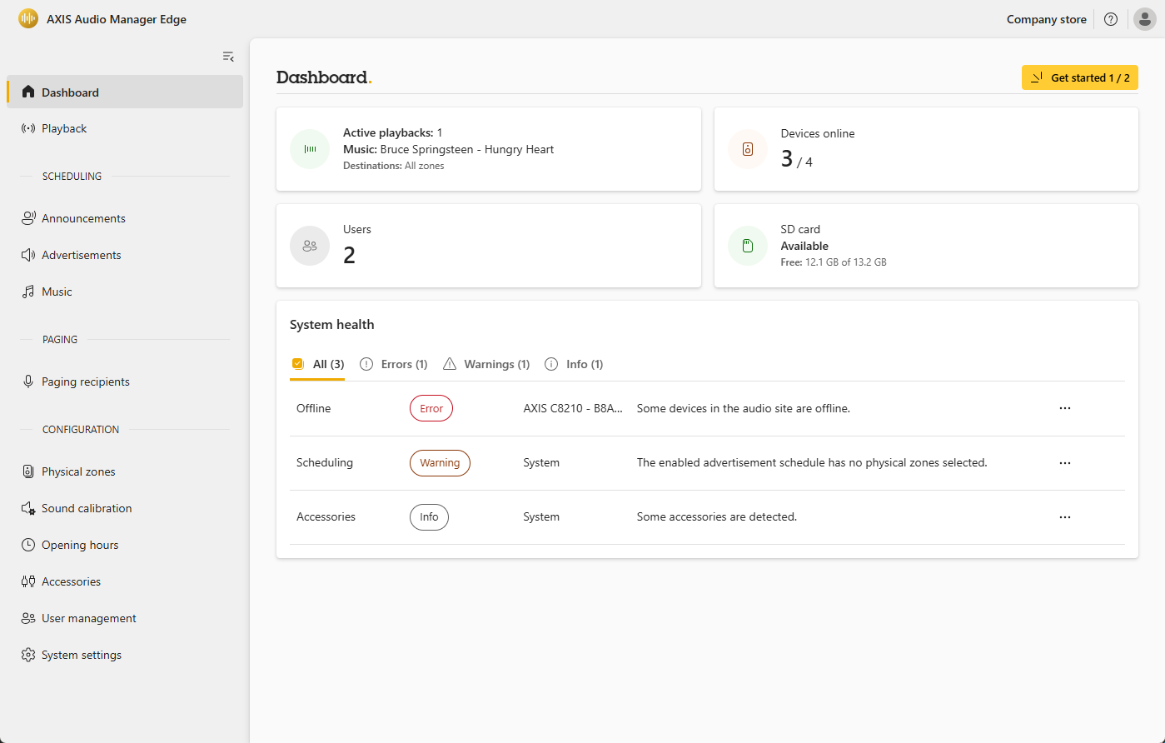The height and width of the screenshot is (743, 1165).
Task: Click the Users group icon
Action: coord(310,246)
